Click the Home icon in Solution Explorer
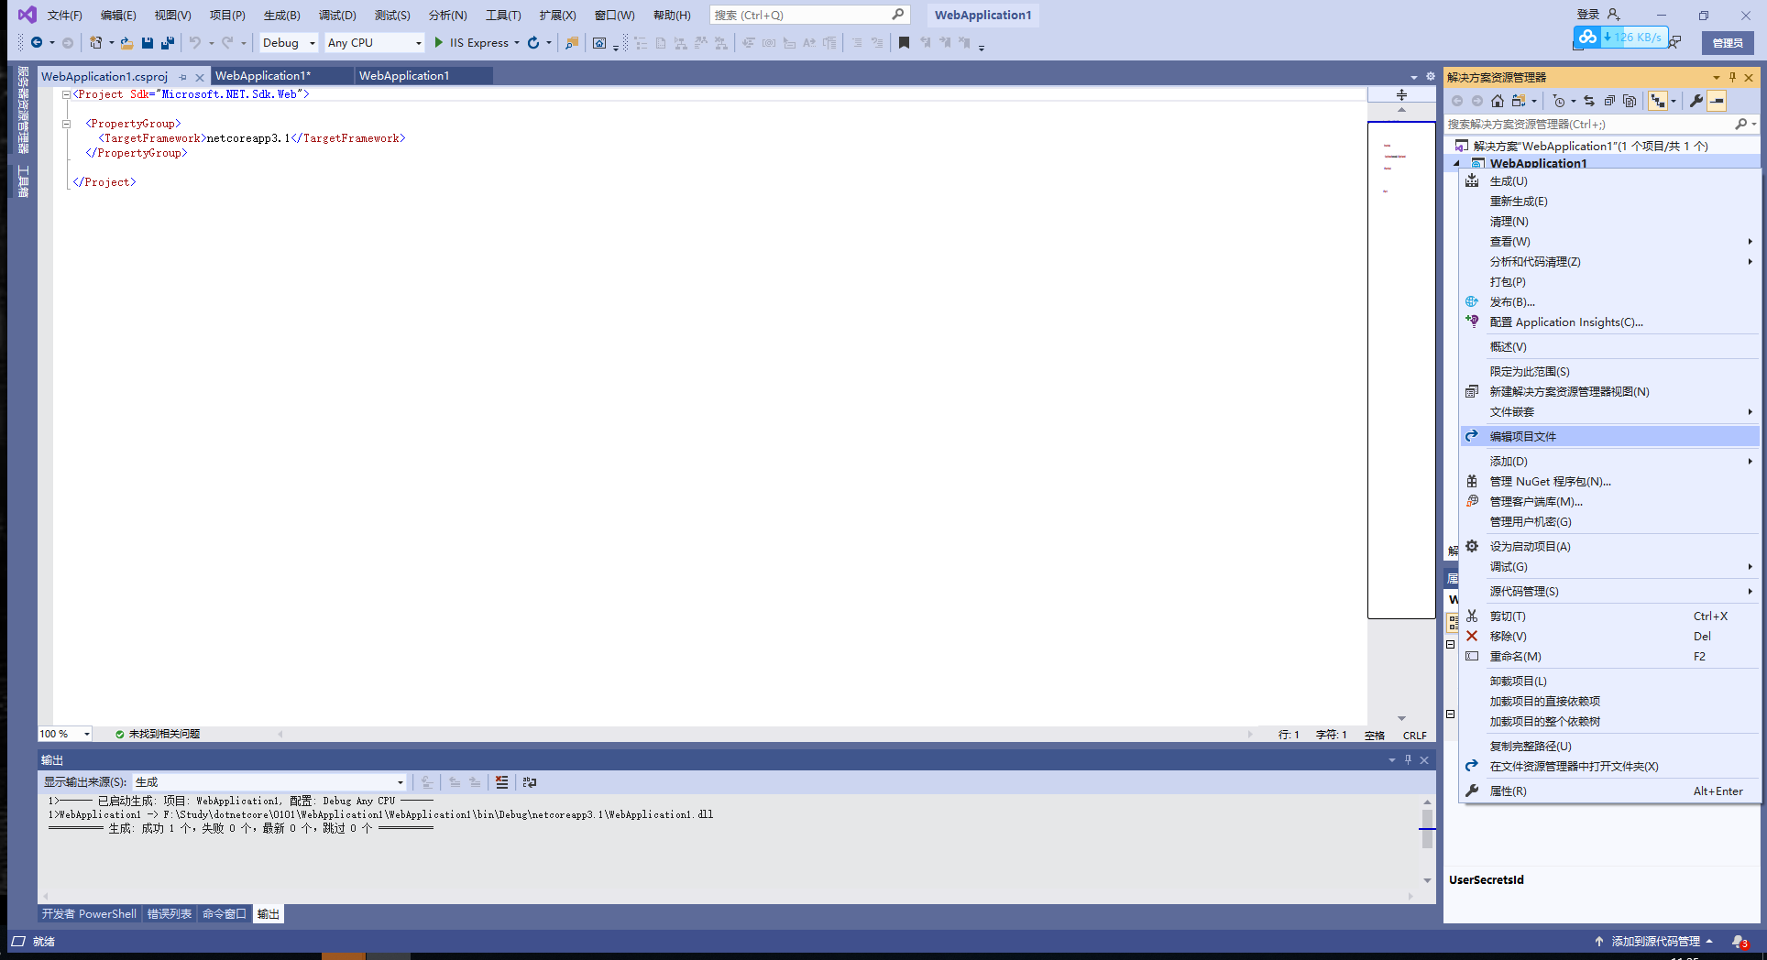1767x960 pixels. (x=1498, y=101)
